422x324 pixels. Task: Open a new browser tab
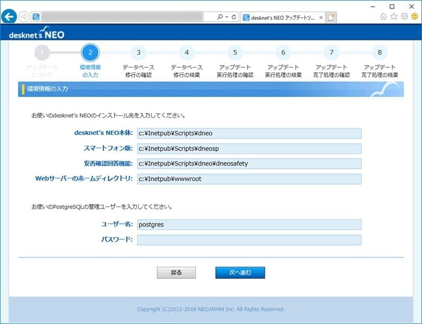331,17
